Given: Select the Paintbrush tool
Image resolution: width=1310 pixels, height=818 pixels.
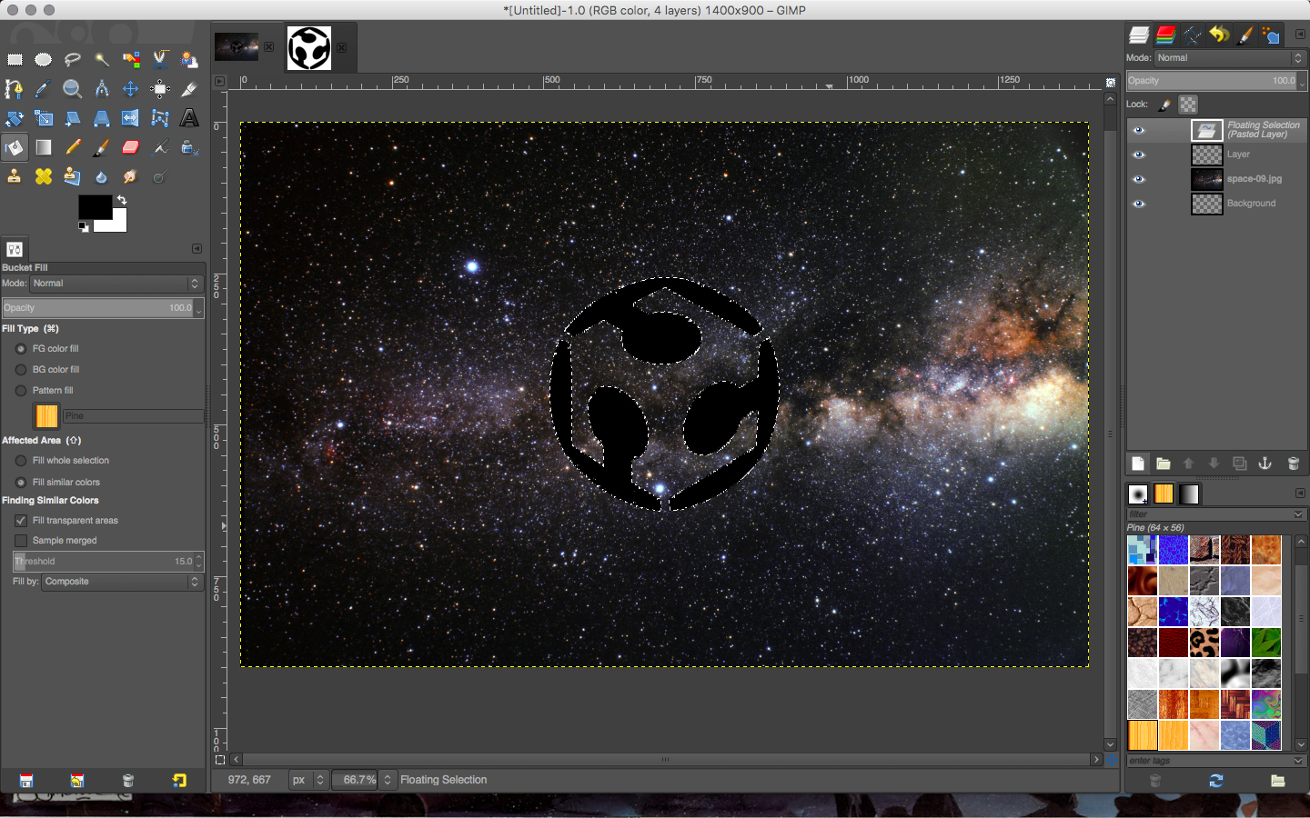Looking at the screenshot, I should click(x=102, y=147).
